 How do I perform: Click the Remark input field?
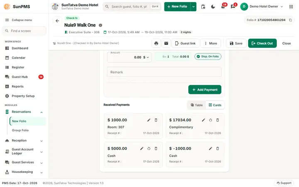[164, 72]
